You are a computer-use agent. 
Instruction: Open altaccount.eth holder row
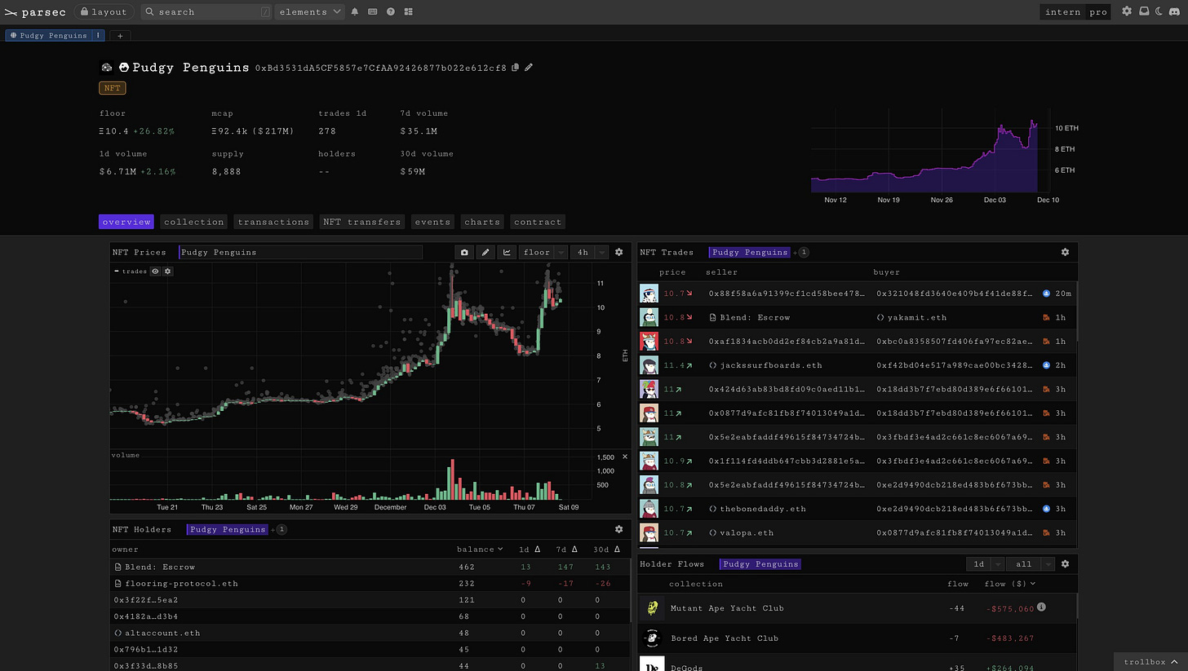[x=370, y=633]
